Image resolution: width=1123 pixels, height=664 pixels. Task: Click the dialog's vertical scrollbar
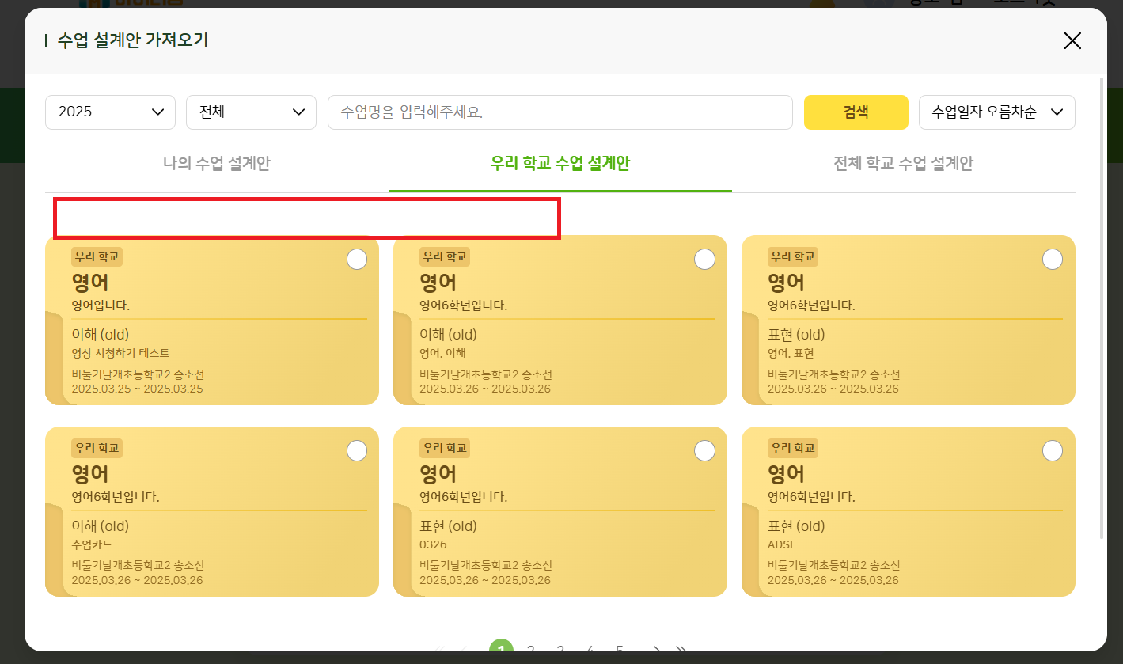click(1102, 309)
